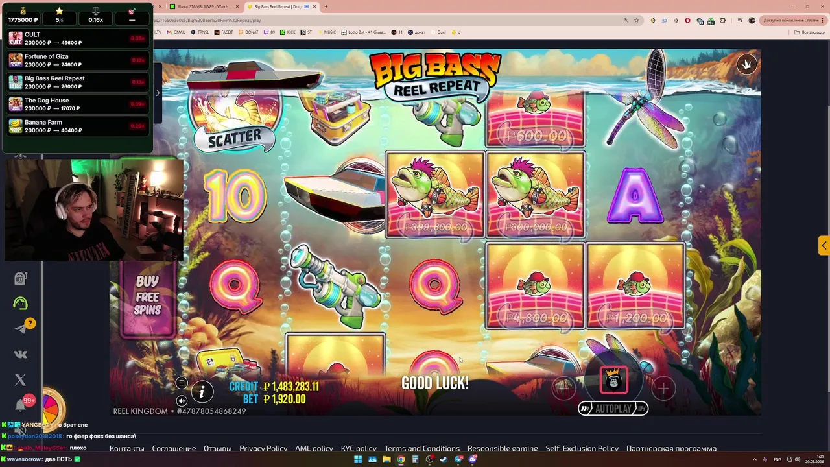This screenshot has width=830, height=467.
Task: Select the CULT bonus row
Action: tap(78, 38)
